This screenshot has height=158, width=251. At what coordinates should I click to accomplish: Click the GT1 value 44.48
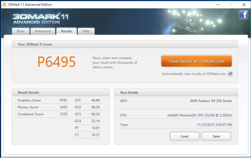point(96,100)
